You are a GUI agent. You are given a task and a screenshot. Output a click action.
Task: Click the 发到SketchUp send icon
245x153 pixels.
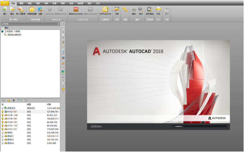[60, 9]
